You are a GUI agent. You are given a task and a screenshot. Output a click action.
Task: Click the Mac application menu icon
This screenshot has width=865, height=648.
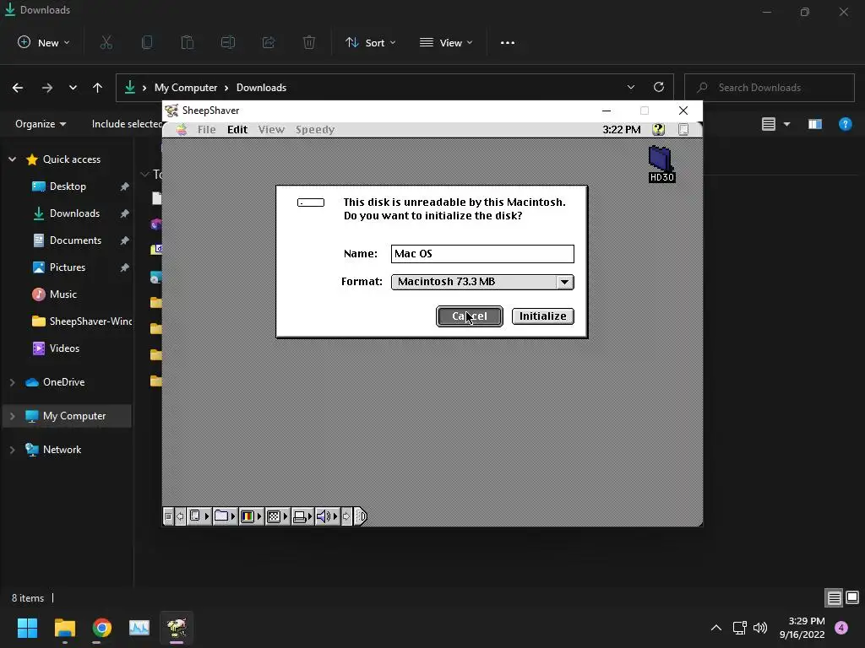[683, 129]
